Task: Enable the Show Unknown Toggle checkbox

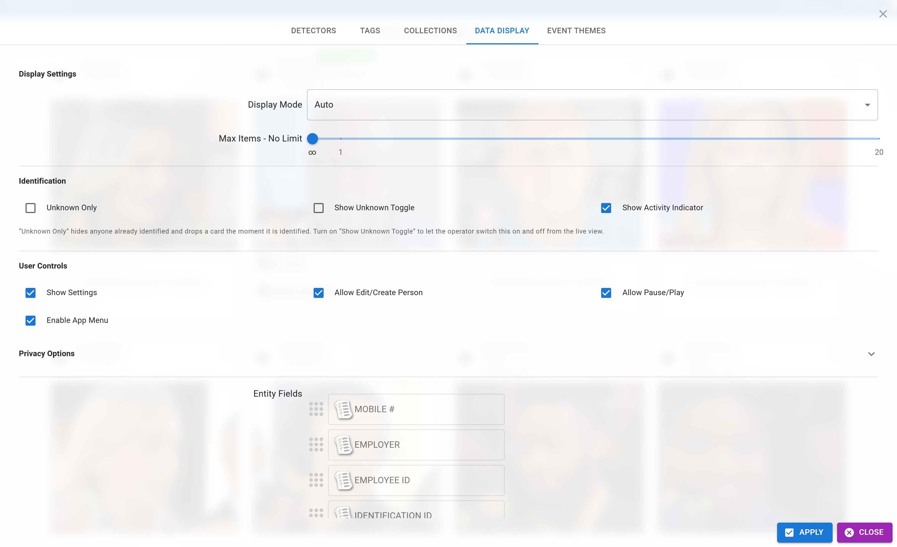Action: (x=319, y=208)
